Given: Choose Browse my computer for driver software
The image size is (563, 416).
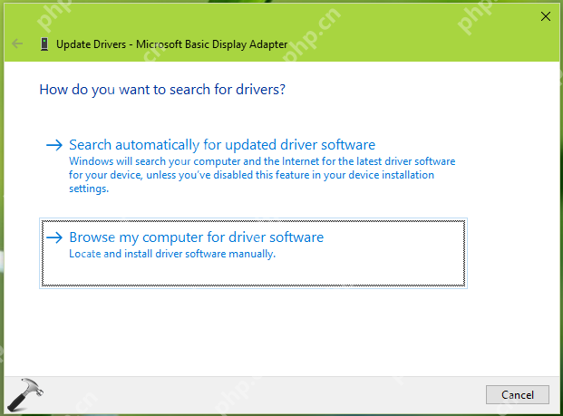Looking at the screenshot, I should click(x=253, y=253).
